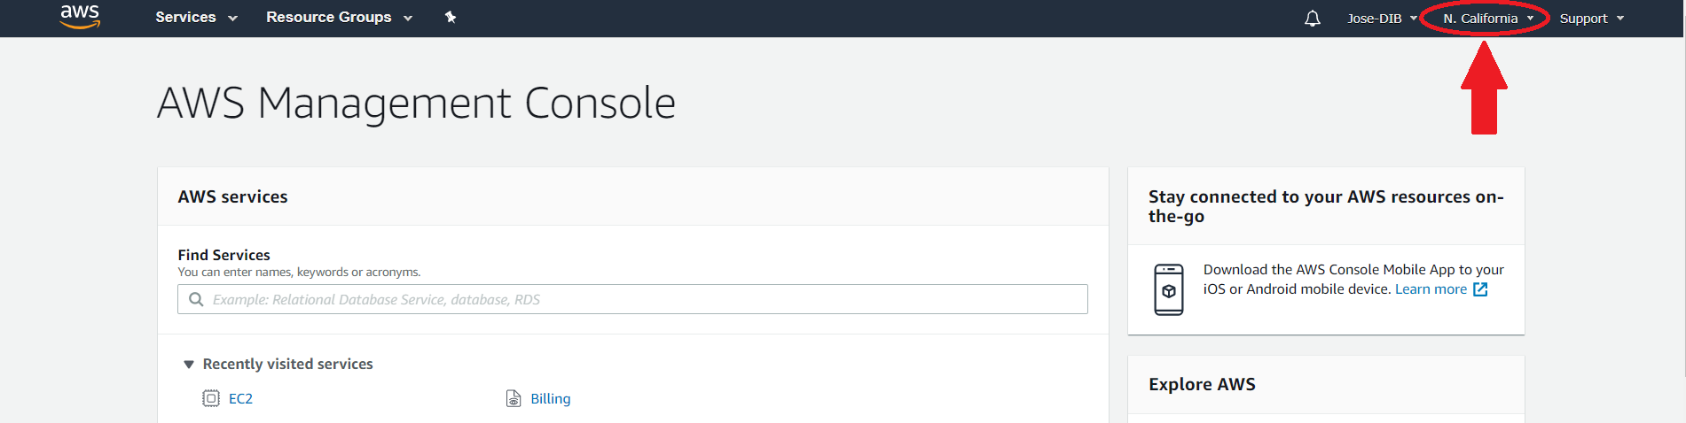Open the EC2 service link
The width and height of the screenshot is (1686, 423).
click(x=240, y=399)
